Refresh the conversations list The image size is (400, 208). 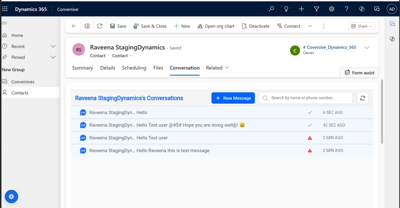point(362,98)
